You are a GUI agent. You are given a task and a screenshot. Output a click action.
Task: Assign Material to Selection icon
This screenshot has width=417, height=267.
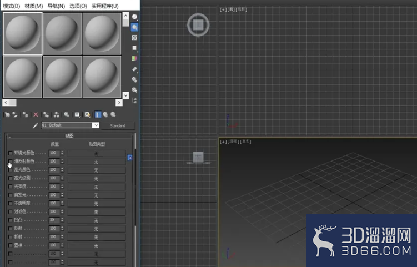click(26, 114)
